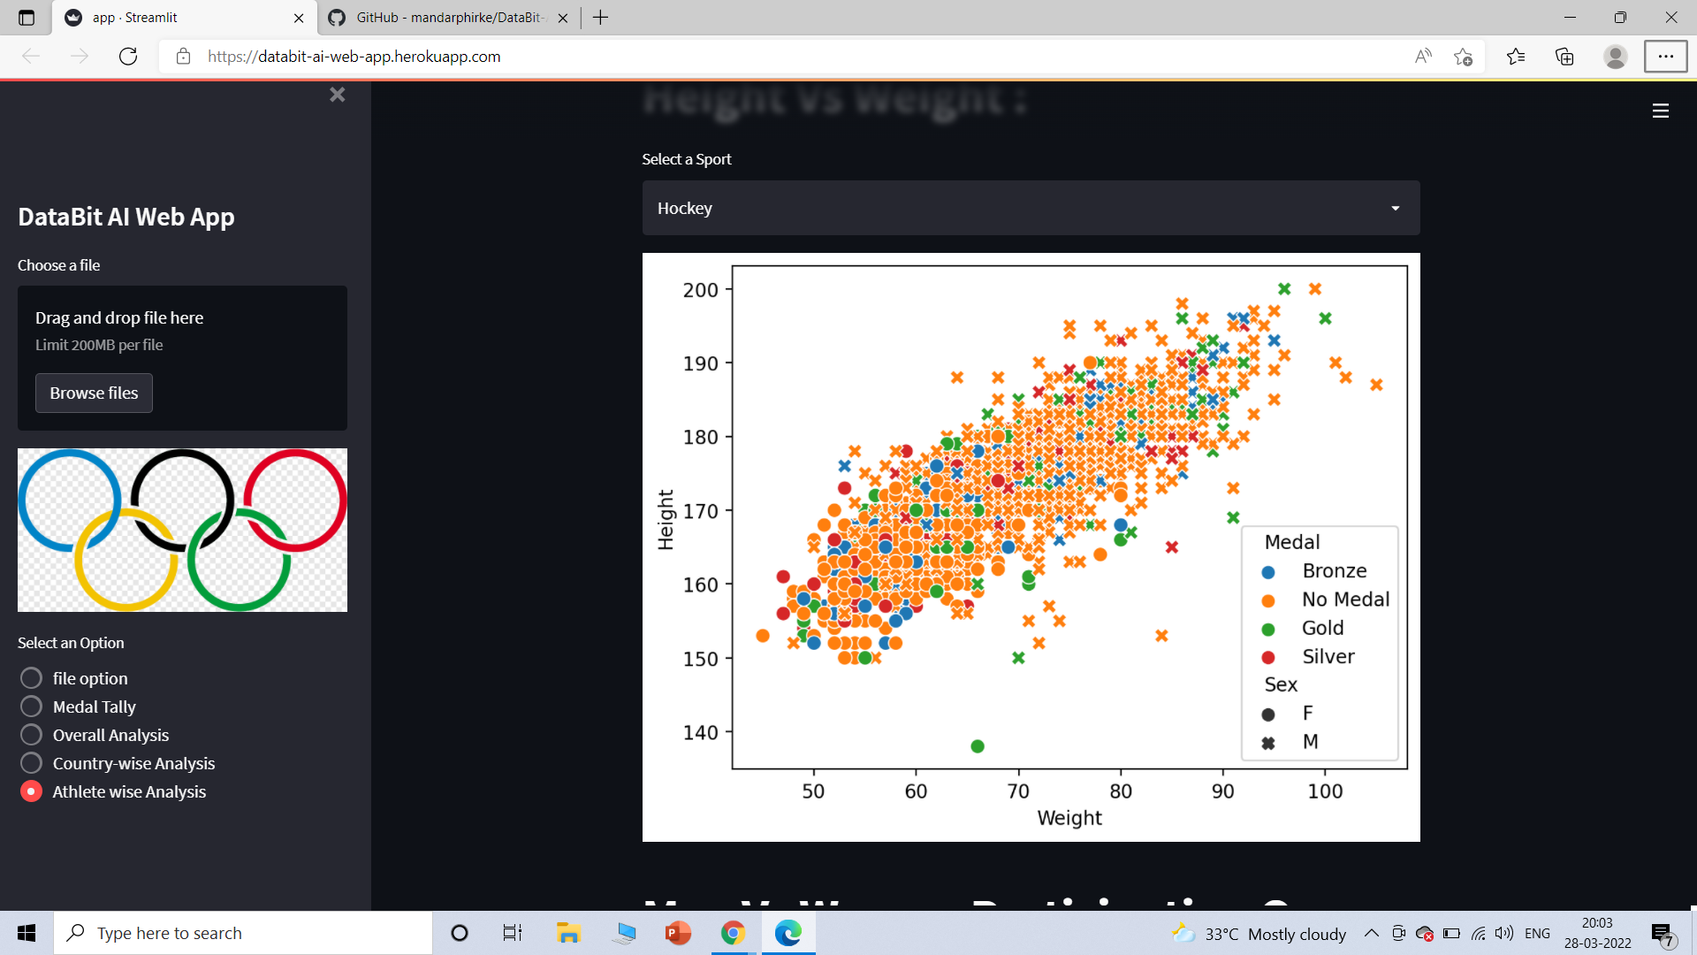Close the sidebar with the X icon
Screen dimensions: 1697x955
[x=337, y=95]
